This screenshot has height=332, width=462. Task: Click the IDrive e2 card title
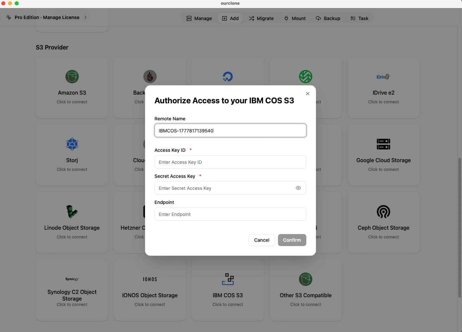click(x=383, y=93)
